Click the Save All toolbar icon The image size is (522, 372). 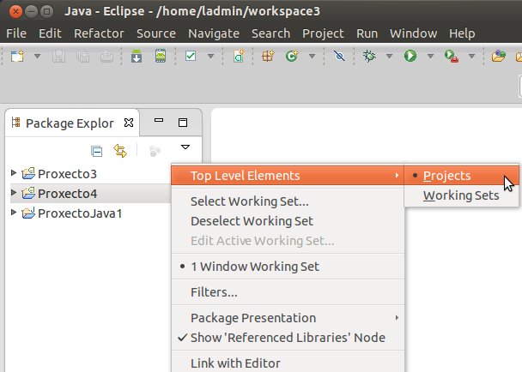82,57
